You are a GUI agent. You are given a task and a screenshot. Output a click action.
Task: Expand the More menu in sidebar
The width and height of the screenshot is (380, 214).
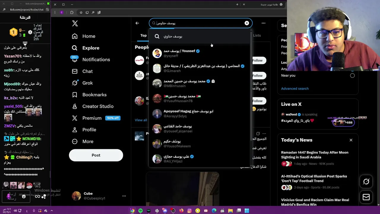click(83, 141)
